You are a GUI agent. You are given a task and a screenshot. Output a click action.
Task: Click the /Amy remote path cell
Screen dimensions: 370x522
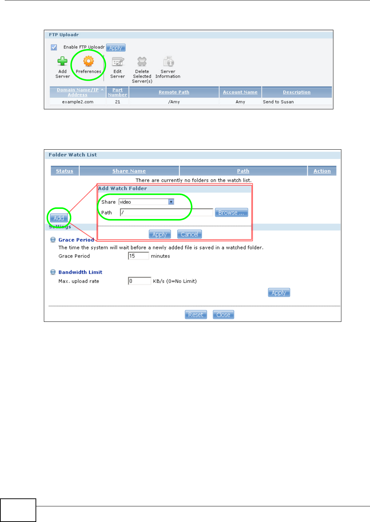coord(174,102)
